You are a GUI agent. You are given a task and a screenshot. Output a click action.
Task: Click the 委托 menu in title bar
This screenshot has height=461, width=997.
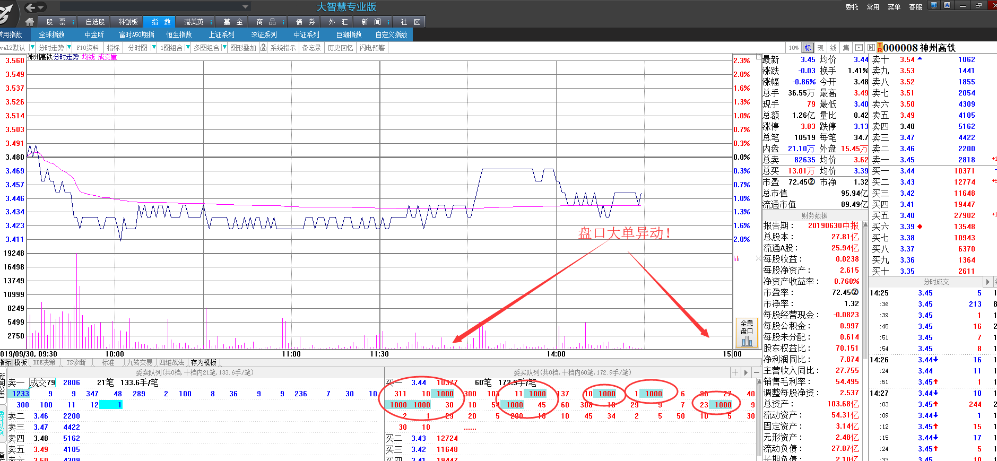852,7
